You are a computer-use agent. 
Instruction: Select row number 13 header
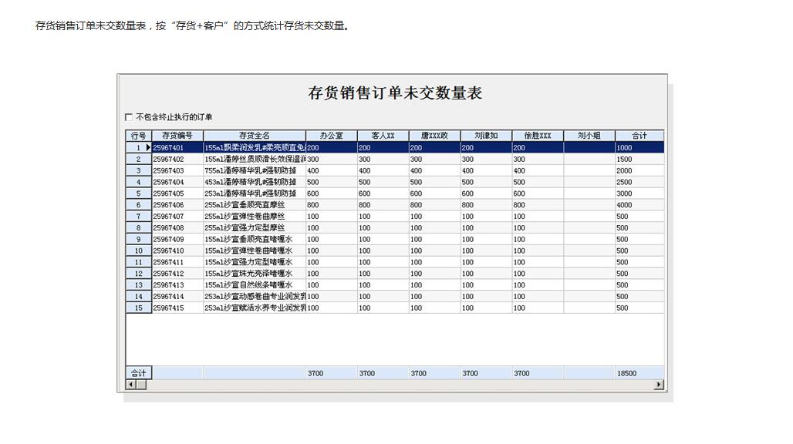[139, 285]
